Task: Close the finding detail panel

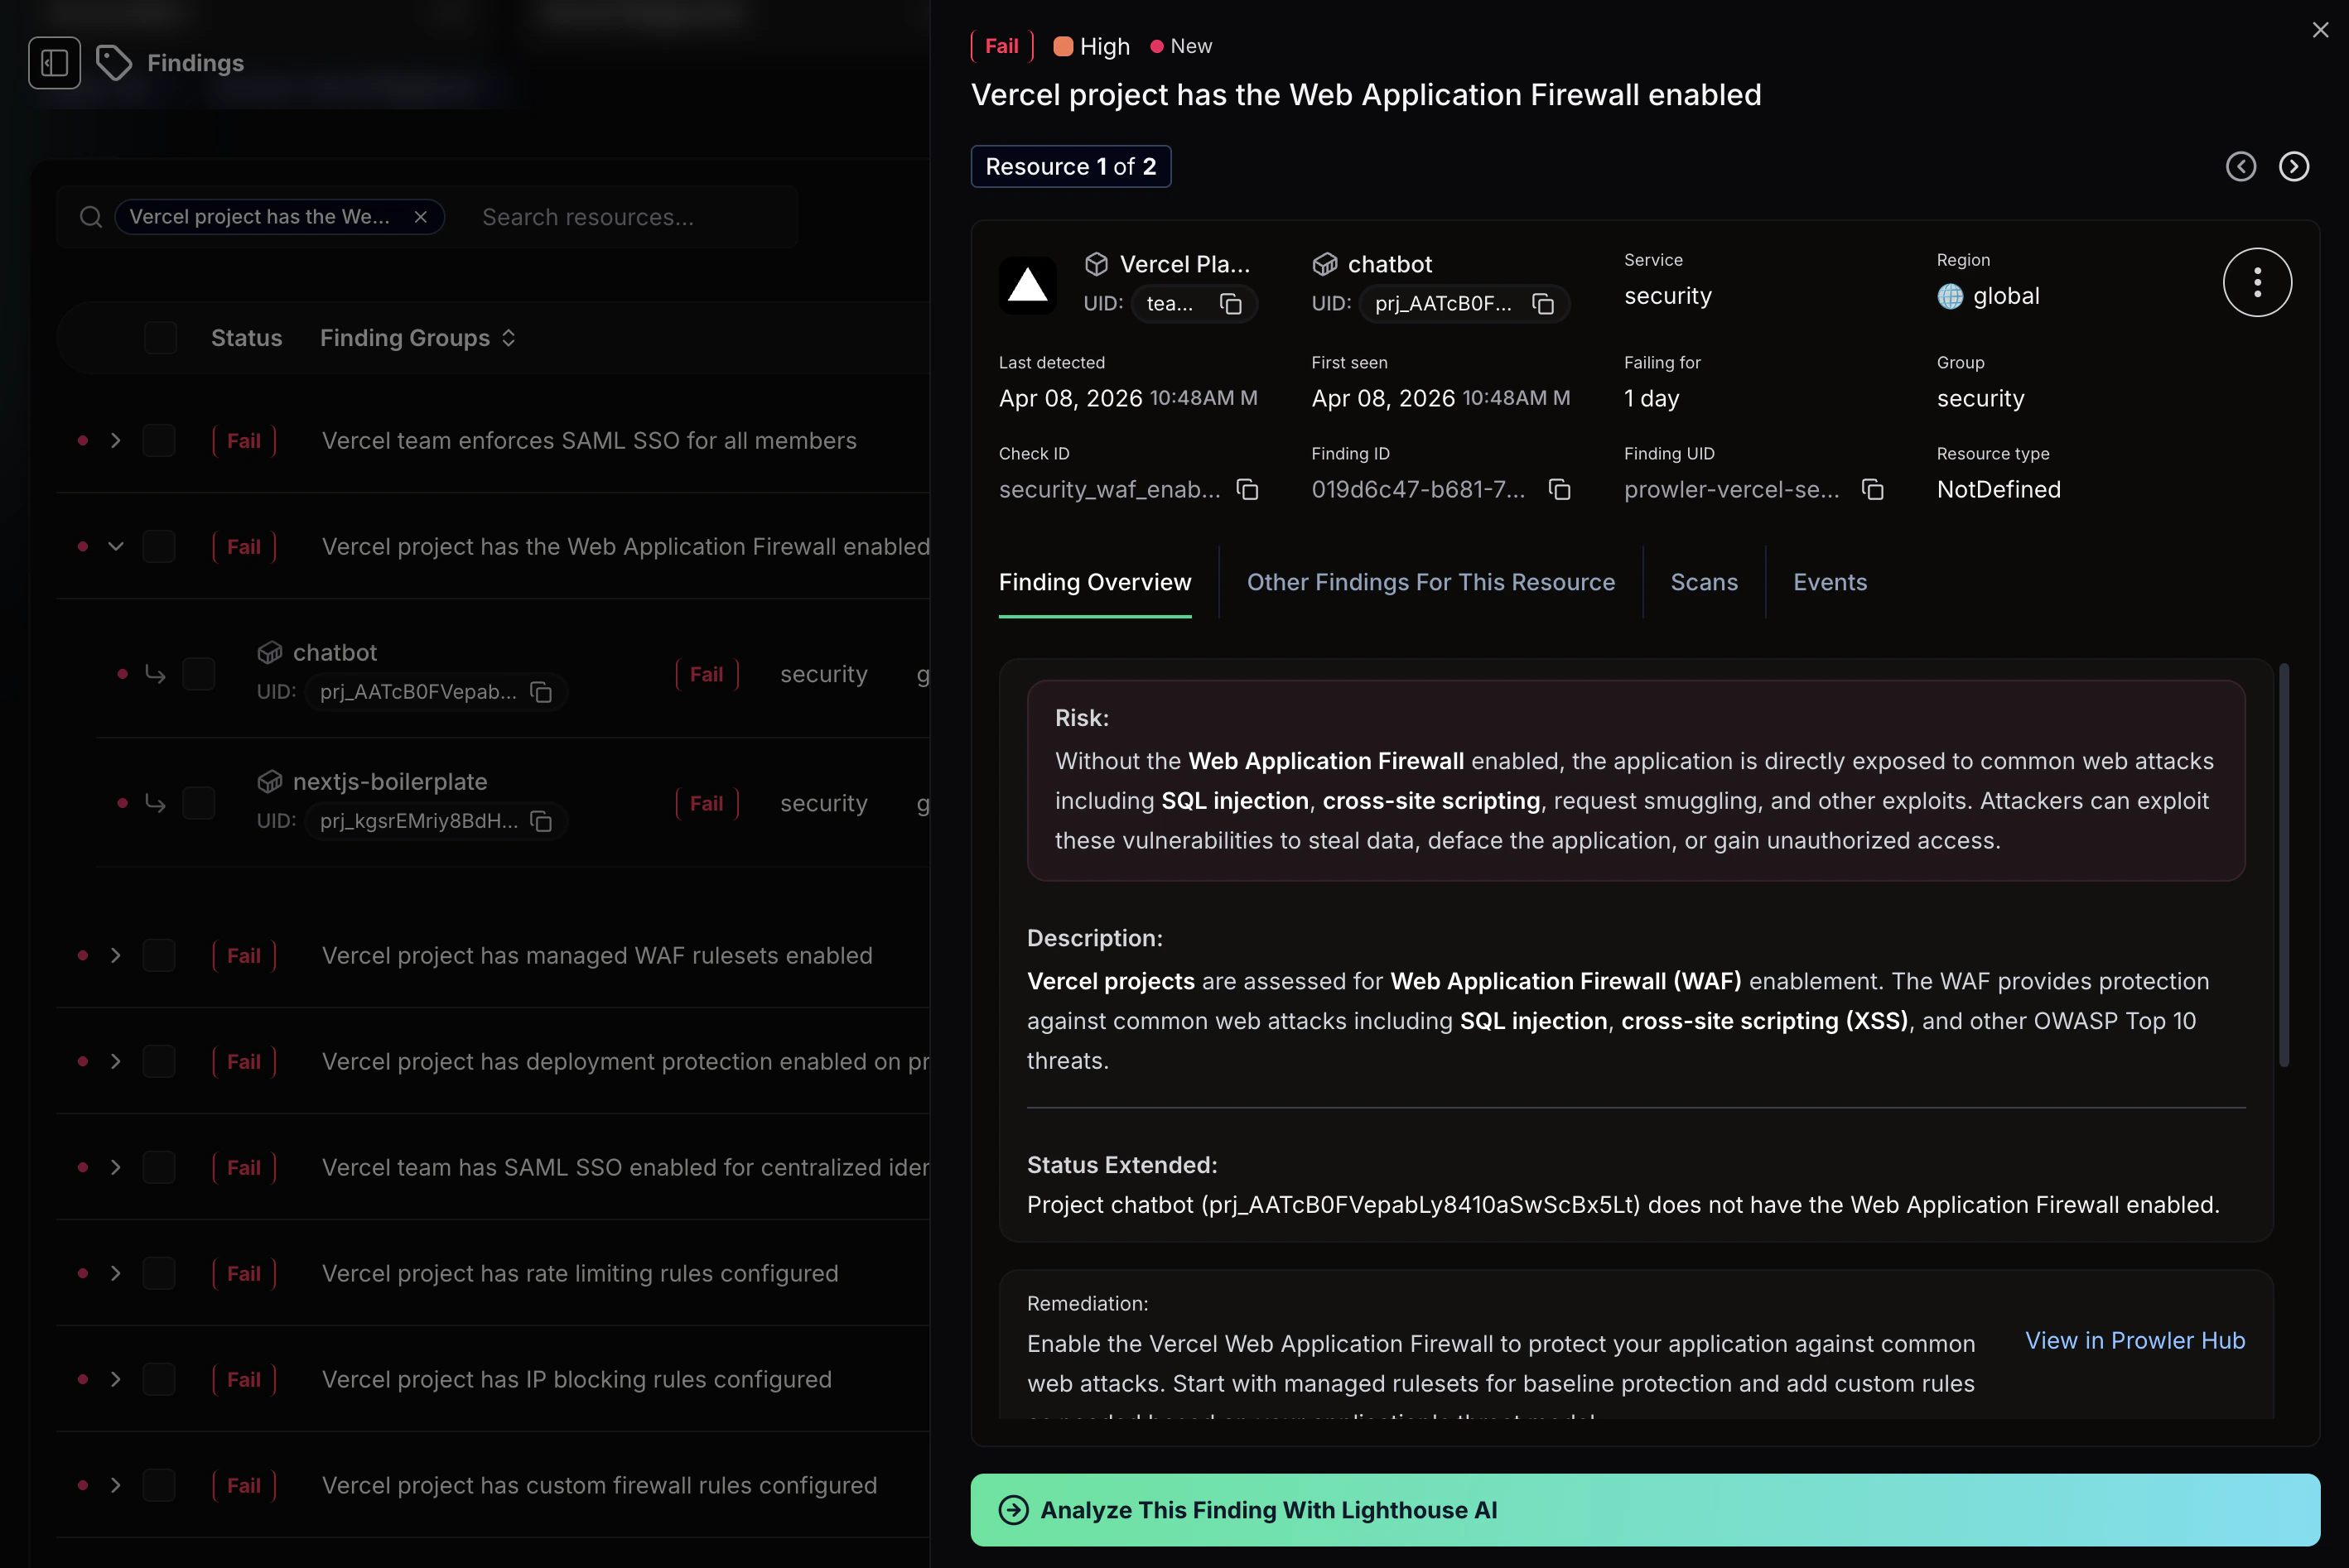Action: coord(2320,30)
